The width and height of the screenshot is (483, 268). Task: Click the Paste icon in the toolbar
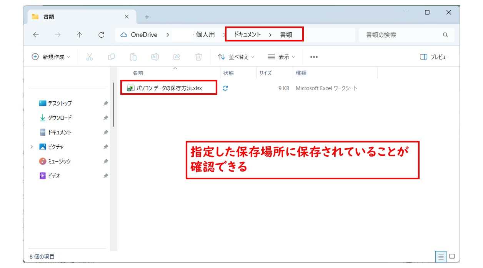[x=133, y=57]
